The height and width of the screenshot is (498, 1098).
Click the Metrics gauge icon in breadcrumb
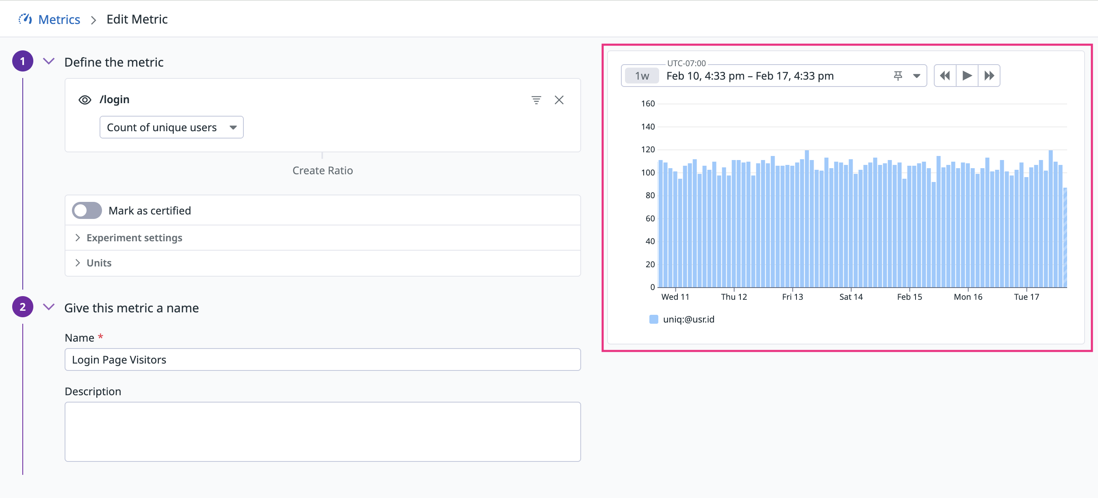tap(25, 19)
